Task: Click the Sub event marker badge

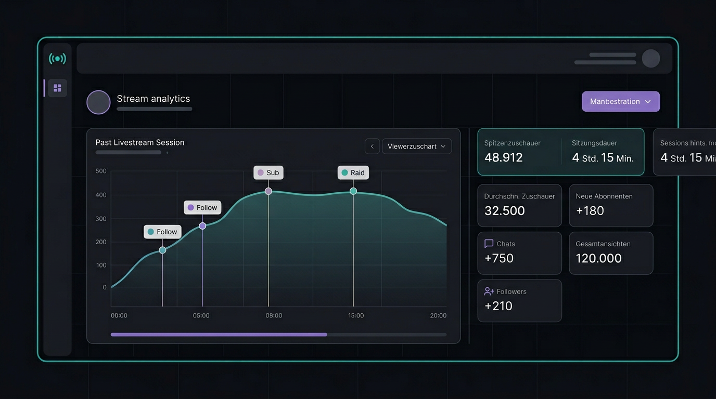Action: click(268, 172)
